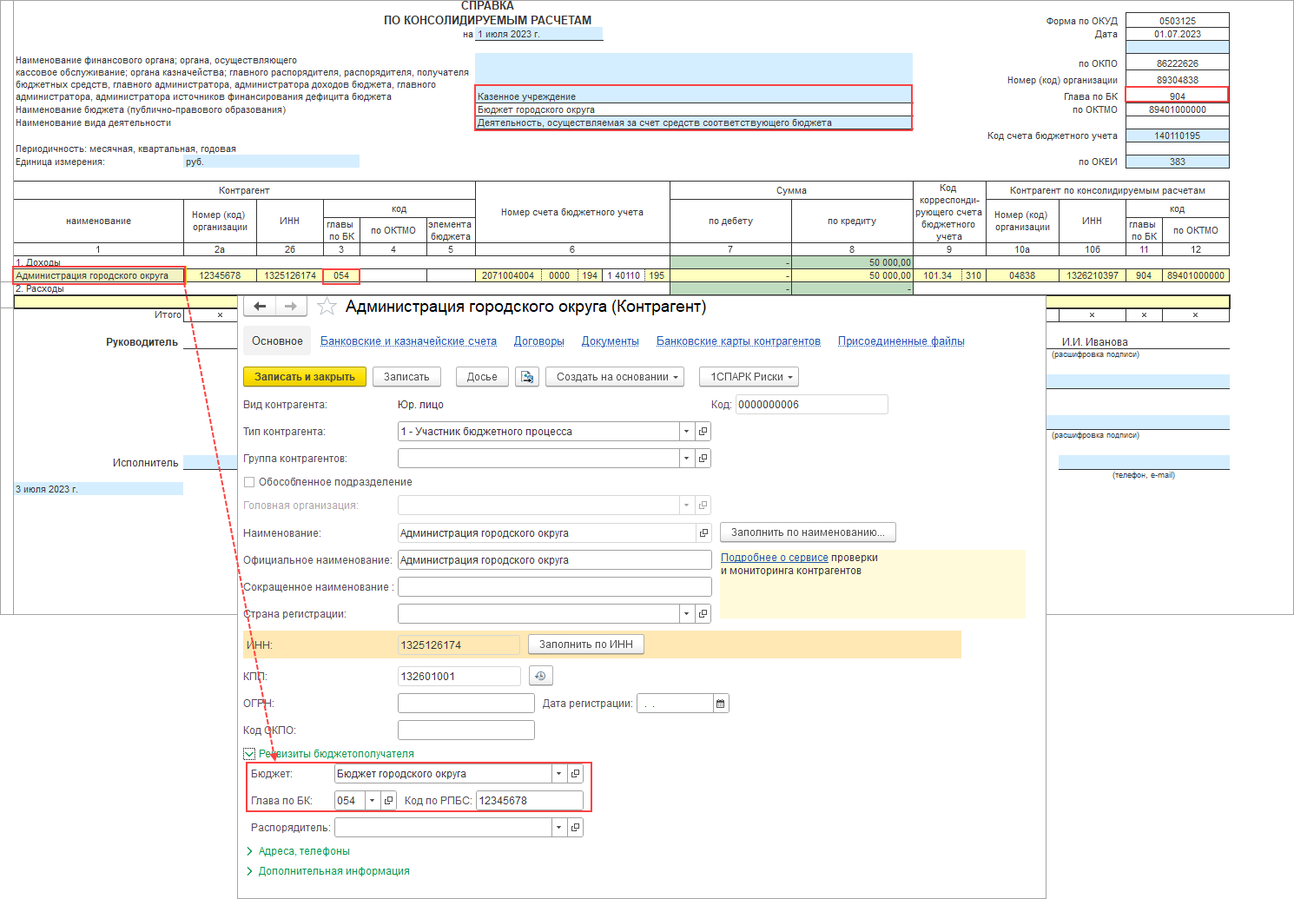Select the Основное tab
The height and width of the screenshot is (899, 1294).
(277, 341)
